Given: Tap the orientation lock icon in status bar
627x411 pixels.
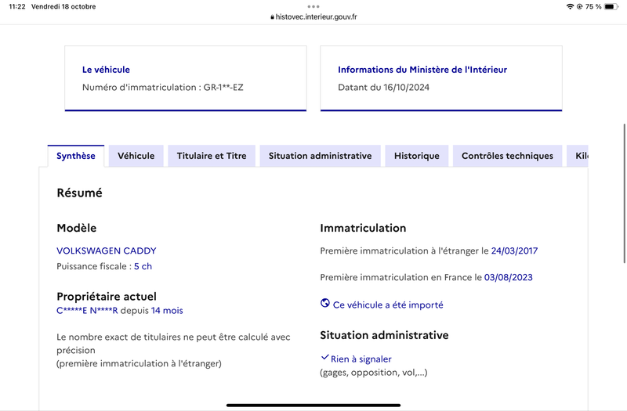Looking at the screenshot, I should [579, 6].
